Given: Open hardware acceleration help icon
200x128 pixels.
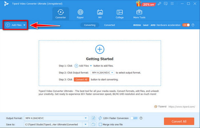Looking at the screenshot, I should click(193, 25).
